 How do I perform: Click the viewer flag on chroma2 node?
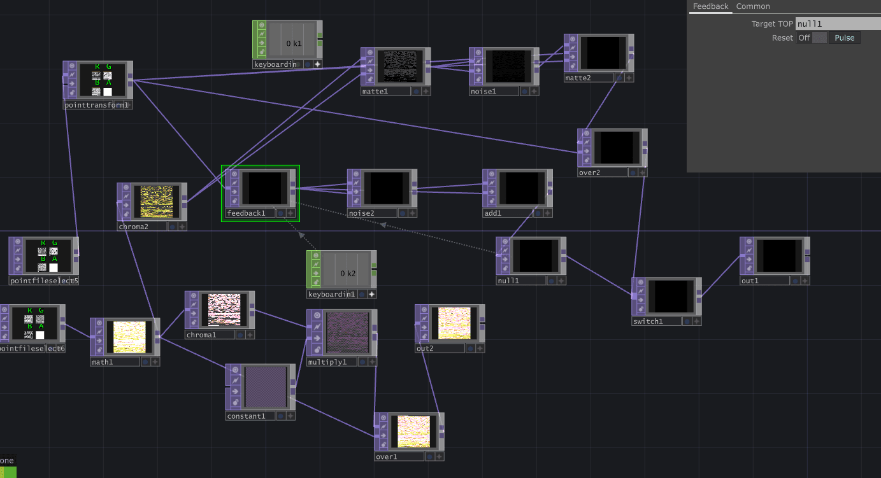126,188
